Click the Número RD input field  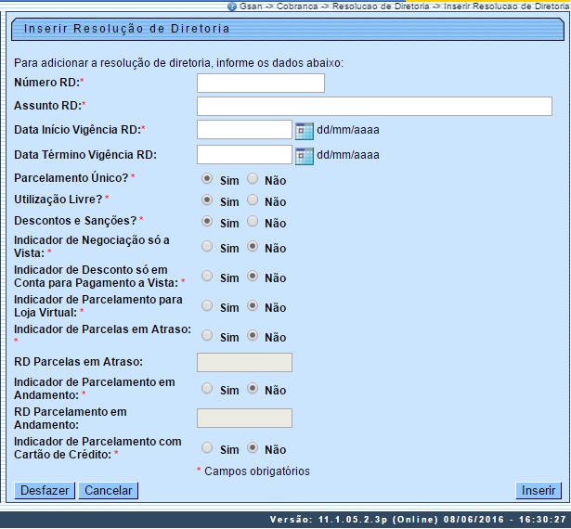(x=261, y=84)
